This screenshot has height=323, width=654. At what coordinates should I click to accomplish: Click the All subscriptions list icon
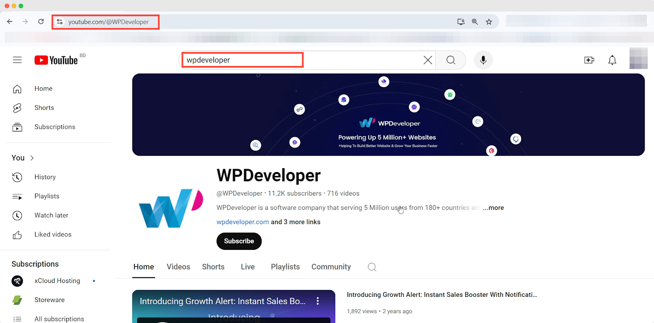click(x=17, y=319)
